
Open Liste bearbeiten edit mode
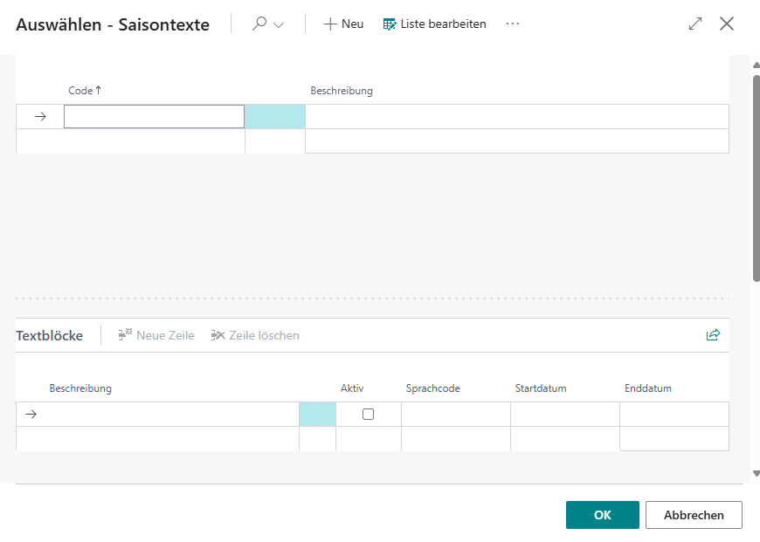click(x=434, y=24)
